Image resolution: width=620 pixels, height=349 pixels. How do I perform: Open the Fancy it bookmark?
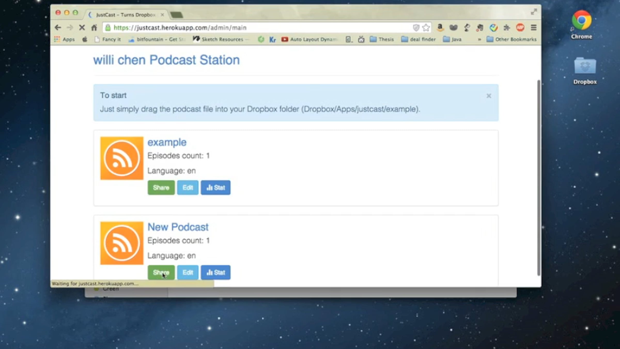[x=108, y=39]
